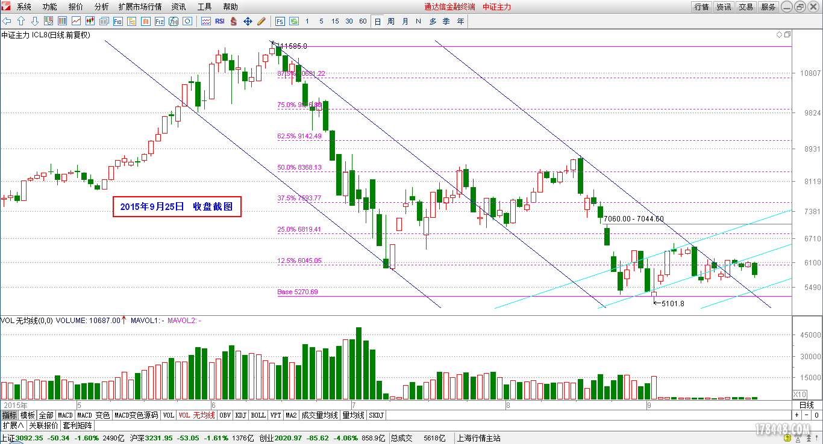Open the 功能 menu
823x444 pixels.
(x=50, y=7)
